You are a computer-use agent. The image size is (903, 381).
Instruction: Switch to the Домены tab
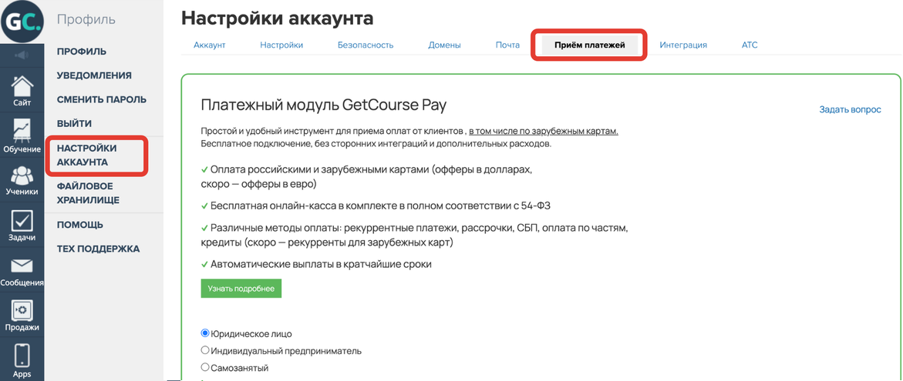[445, 45]
